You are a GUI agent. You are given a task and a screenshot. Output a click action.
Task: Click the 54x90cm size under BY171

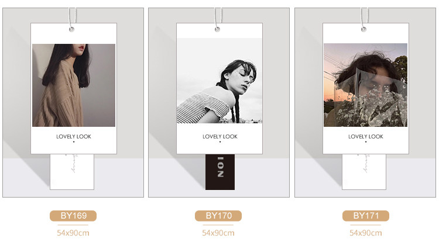tap(366, 233)
